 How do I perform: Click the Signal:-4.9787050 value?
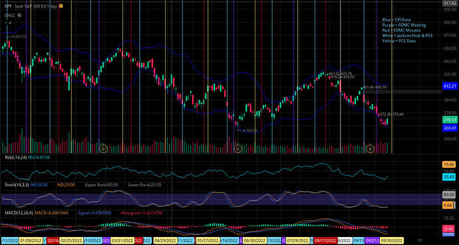[95, 212]
